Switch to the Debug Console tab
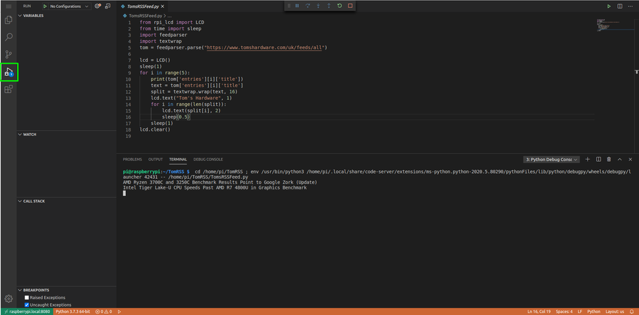This screenshot has height=315, width=639. point(208,159)
